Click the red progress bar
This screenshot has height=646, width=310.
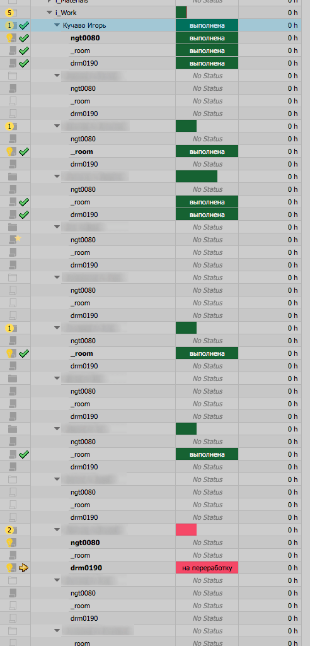pyautogui.click(x=186, y=530)
